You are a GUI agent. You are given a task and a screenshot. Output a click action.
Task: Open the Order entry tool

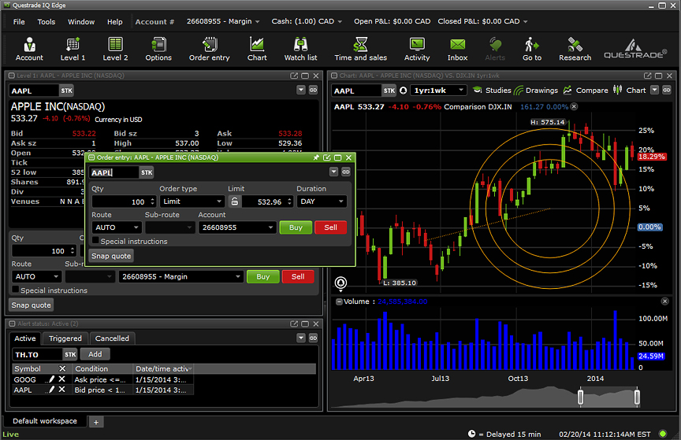pyautogui.click(x=209, y=49)
